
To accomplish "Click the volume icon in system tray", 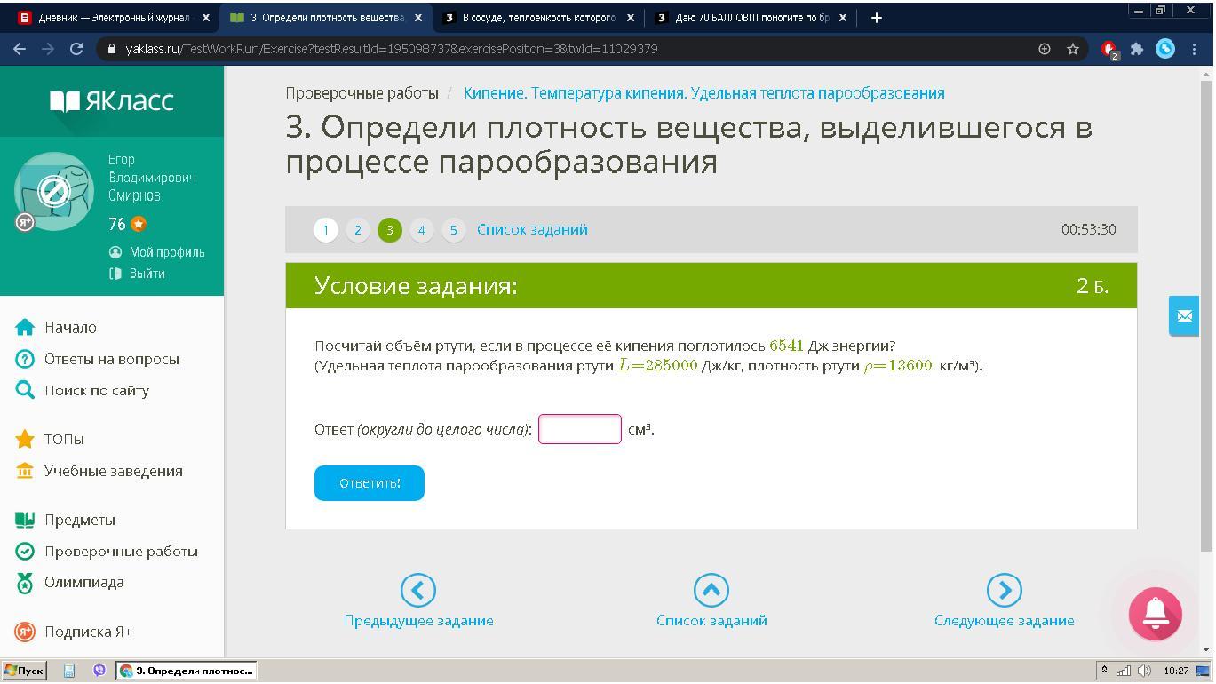I will 1144,671.
